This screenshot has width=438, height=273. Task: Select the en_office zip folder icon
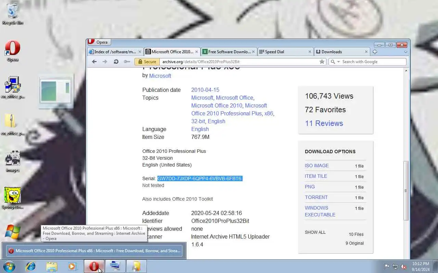pyautogui.click(x=13, y=124)
